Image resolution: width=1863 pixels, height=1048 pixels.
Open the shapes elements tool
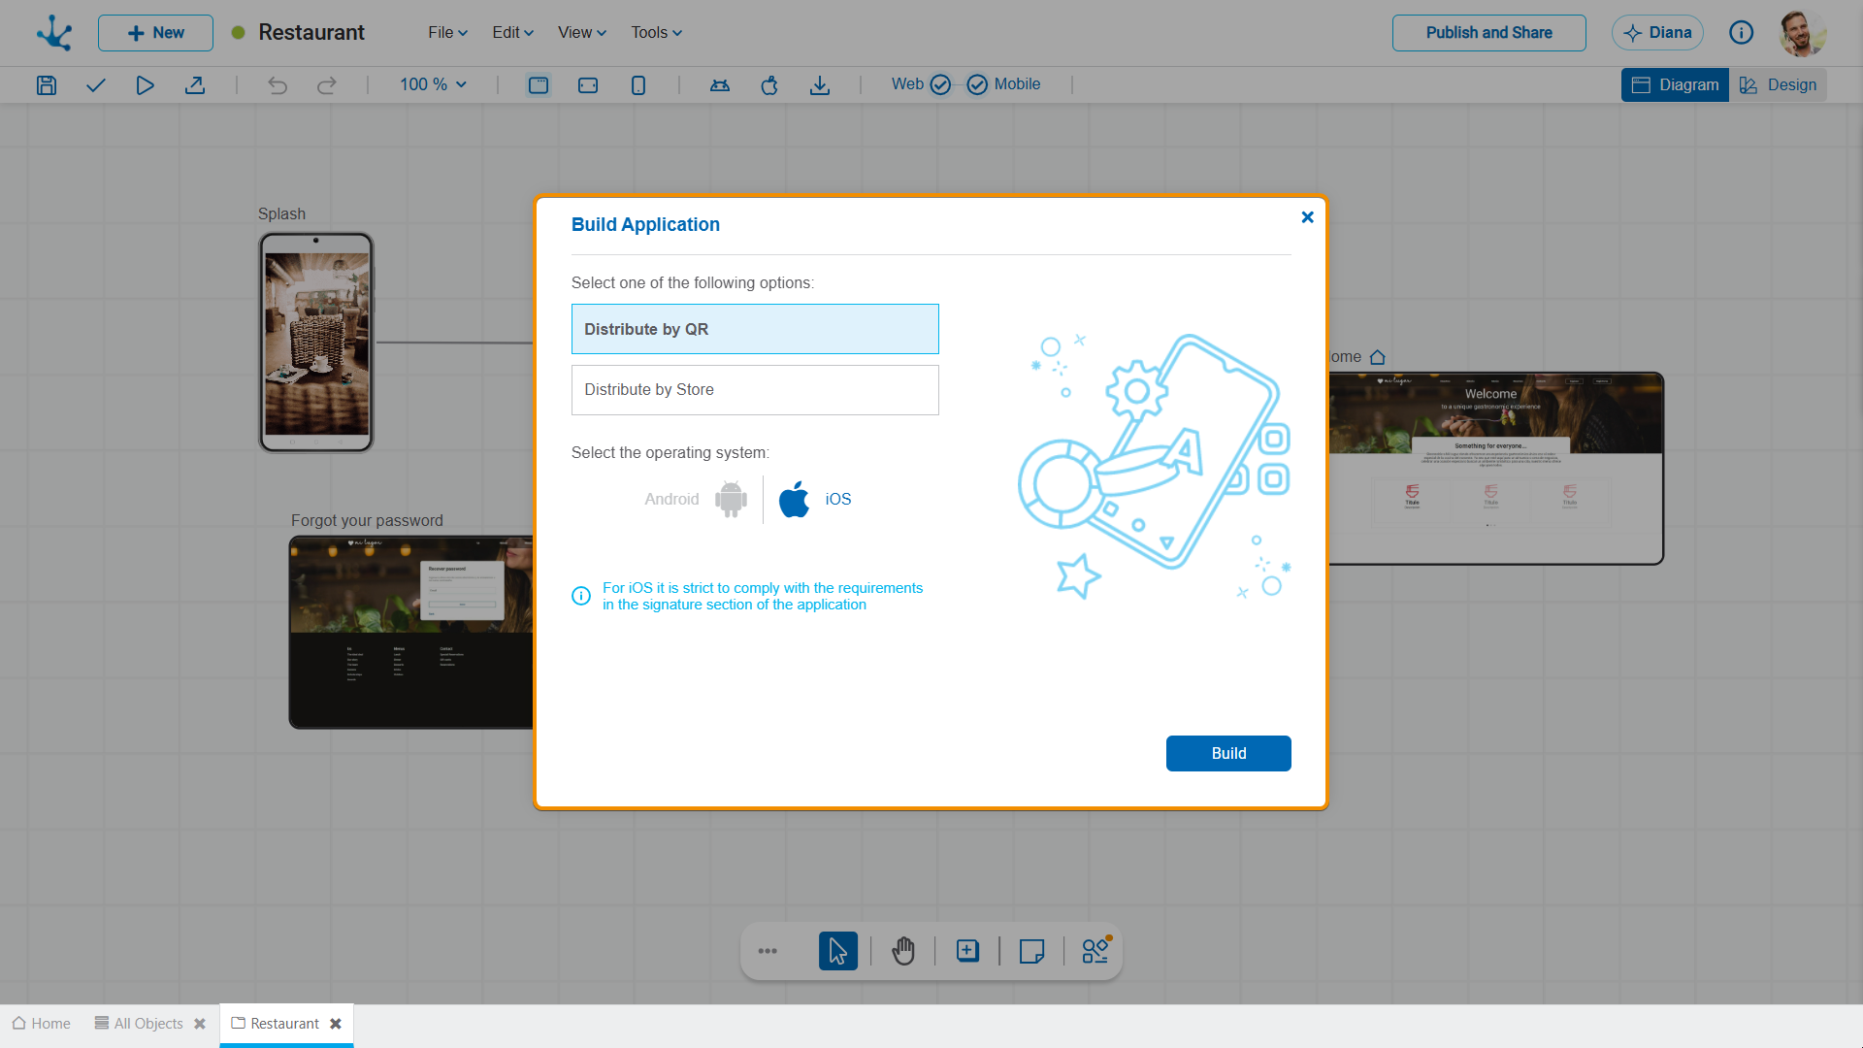coord(1096,950)
